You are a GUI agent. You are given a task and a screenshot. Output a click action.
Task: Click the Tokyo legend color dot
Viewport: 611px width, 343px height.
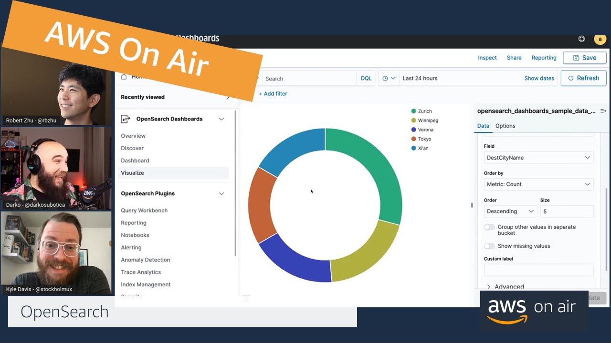413,139
